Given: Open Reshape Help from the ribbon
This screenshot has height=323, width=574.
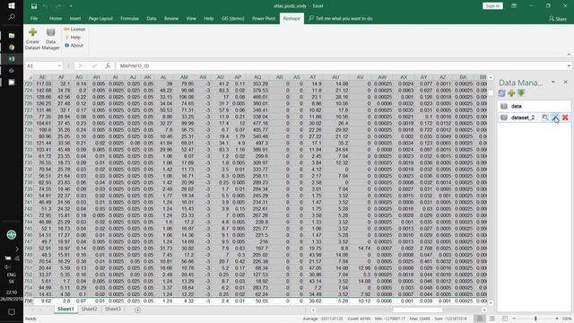Looking at the screenshot, I should tap(73, 38).
